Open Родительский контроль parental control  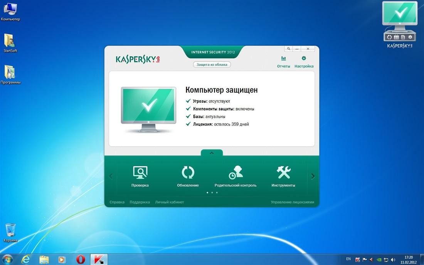(x=236, y=177)
